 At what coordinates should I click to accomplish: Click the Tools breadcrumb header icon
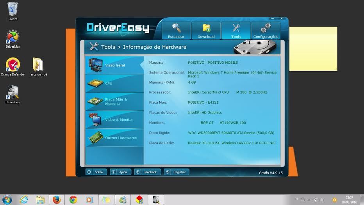coord(94,47)
